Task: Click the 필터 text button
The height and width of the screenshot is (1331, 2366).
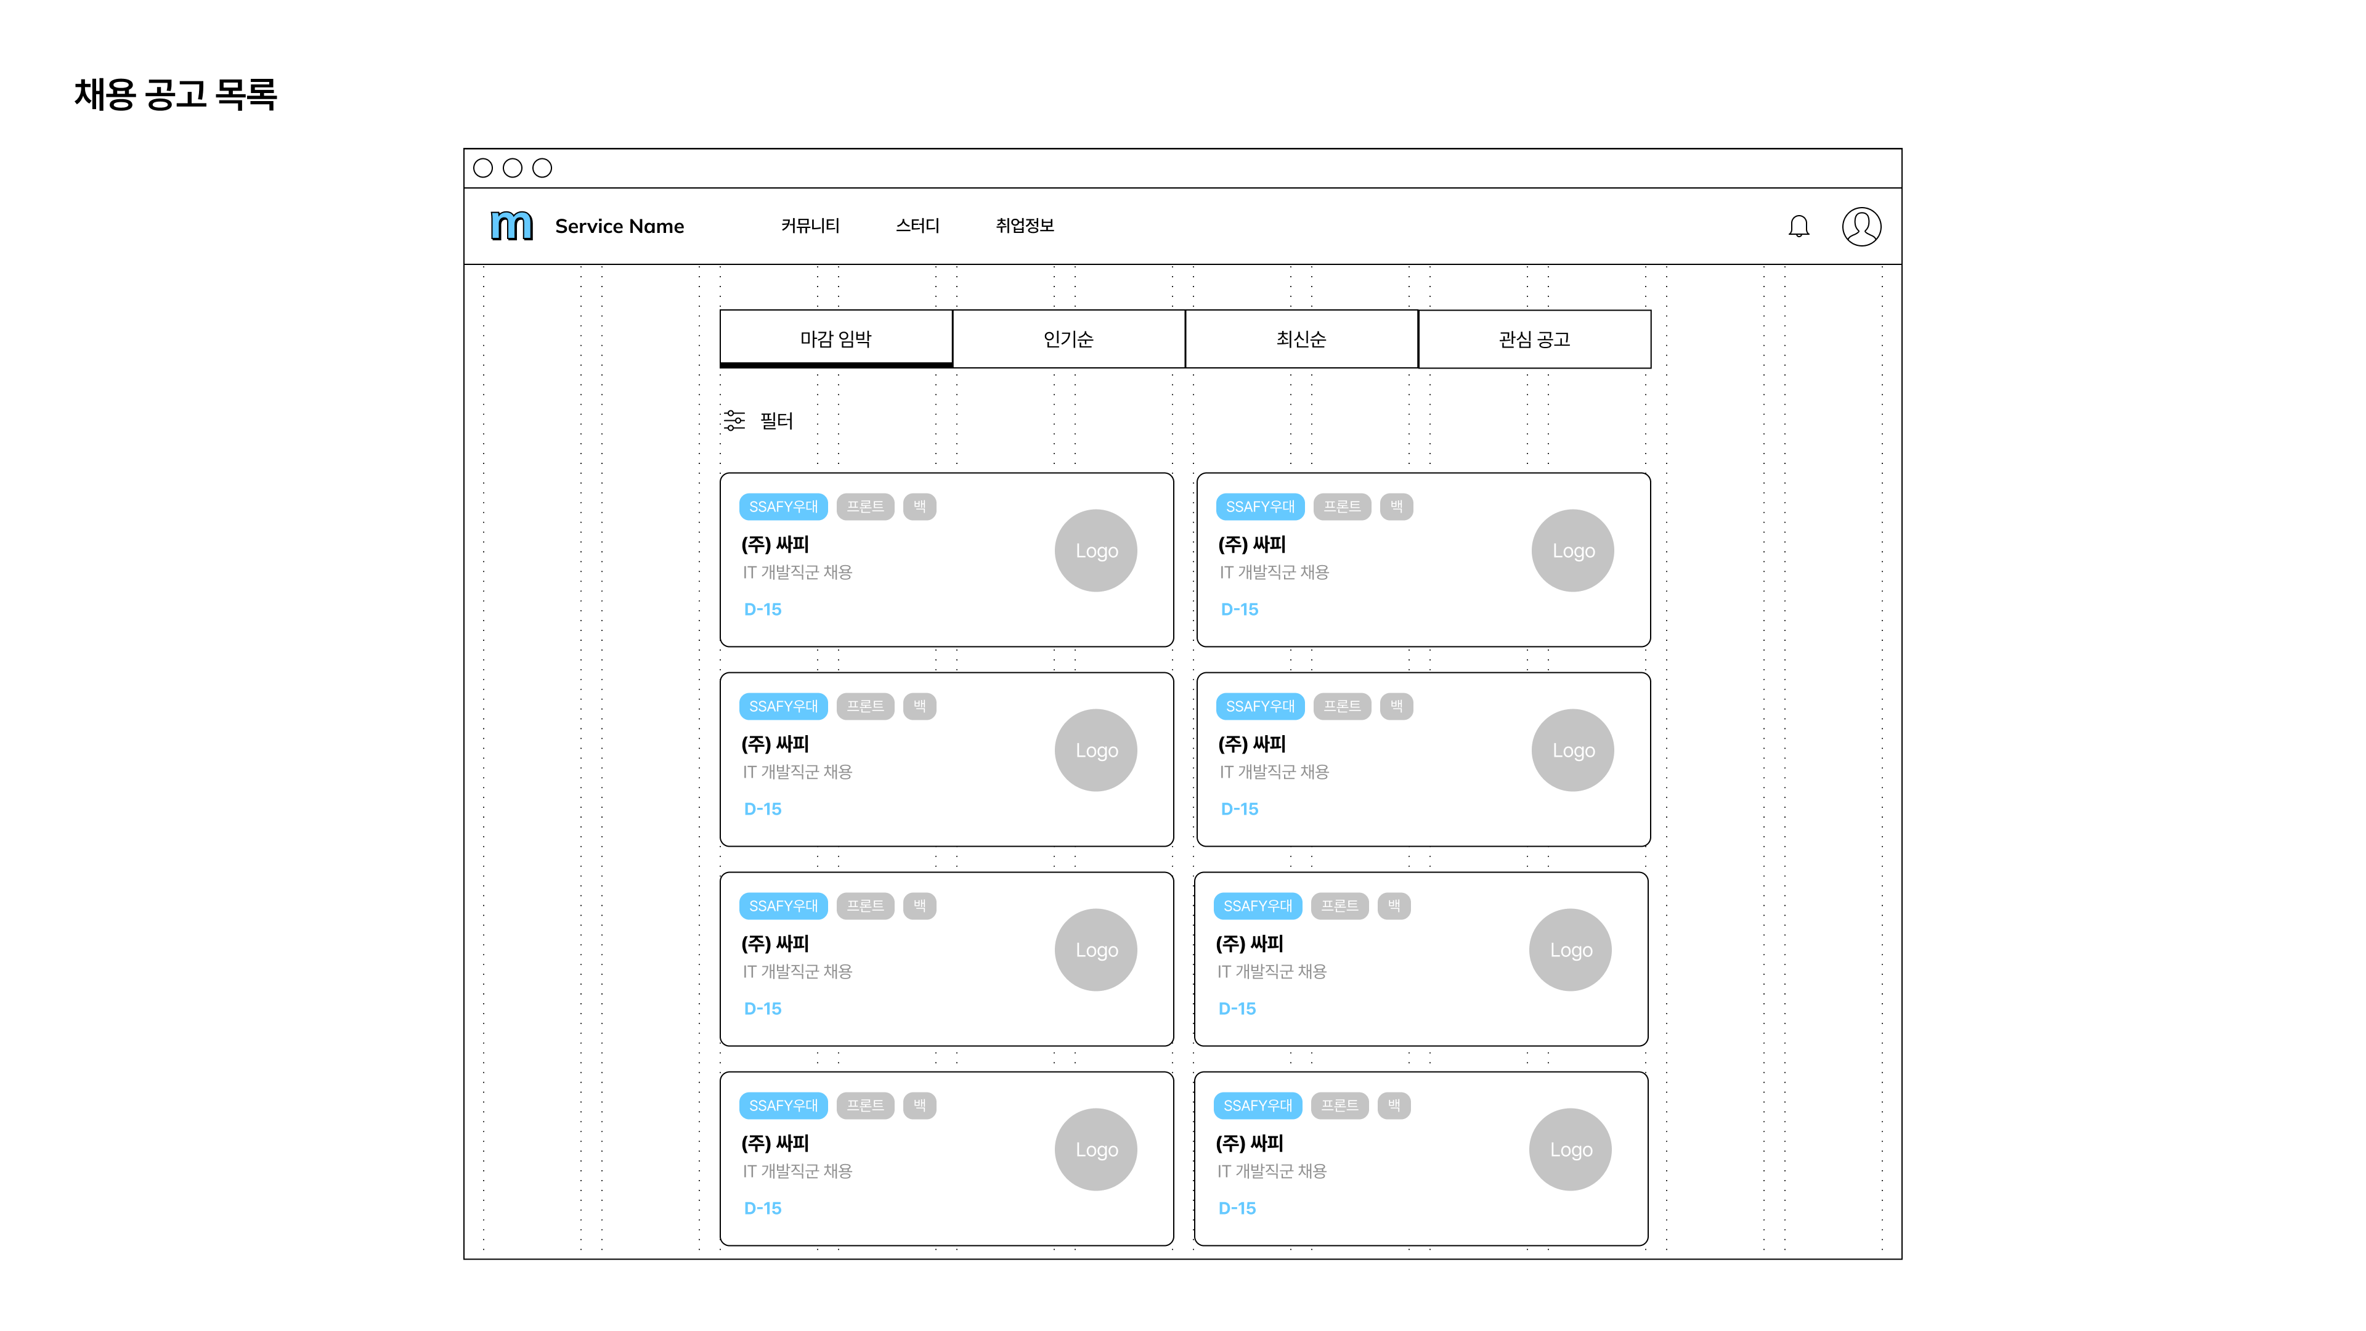Action: (x=776, y=421)
